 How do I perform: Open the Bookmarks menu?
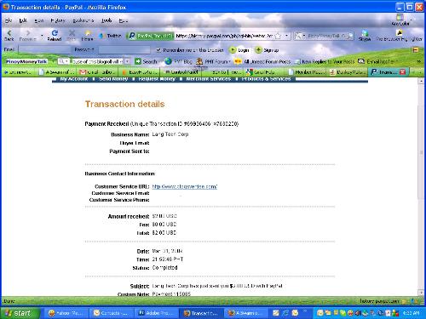[83, 20]
